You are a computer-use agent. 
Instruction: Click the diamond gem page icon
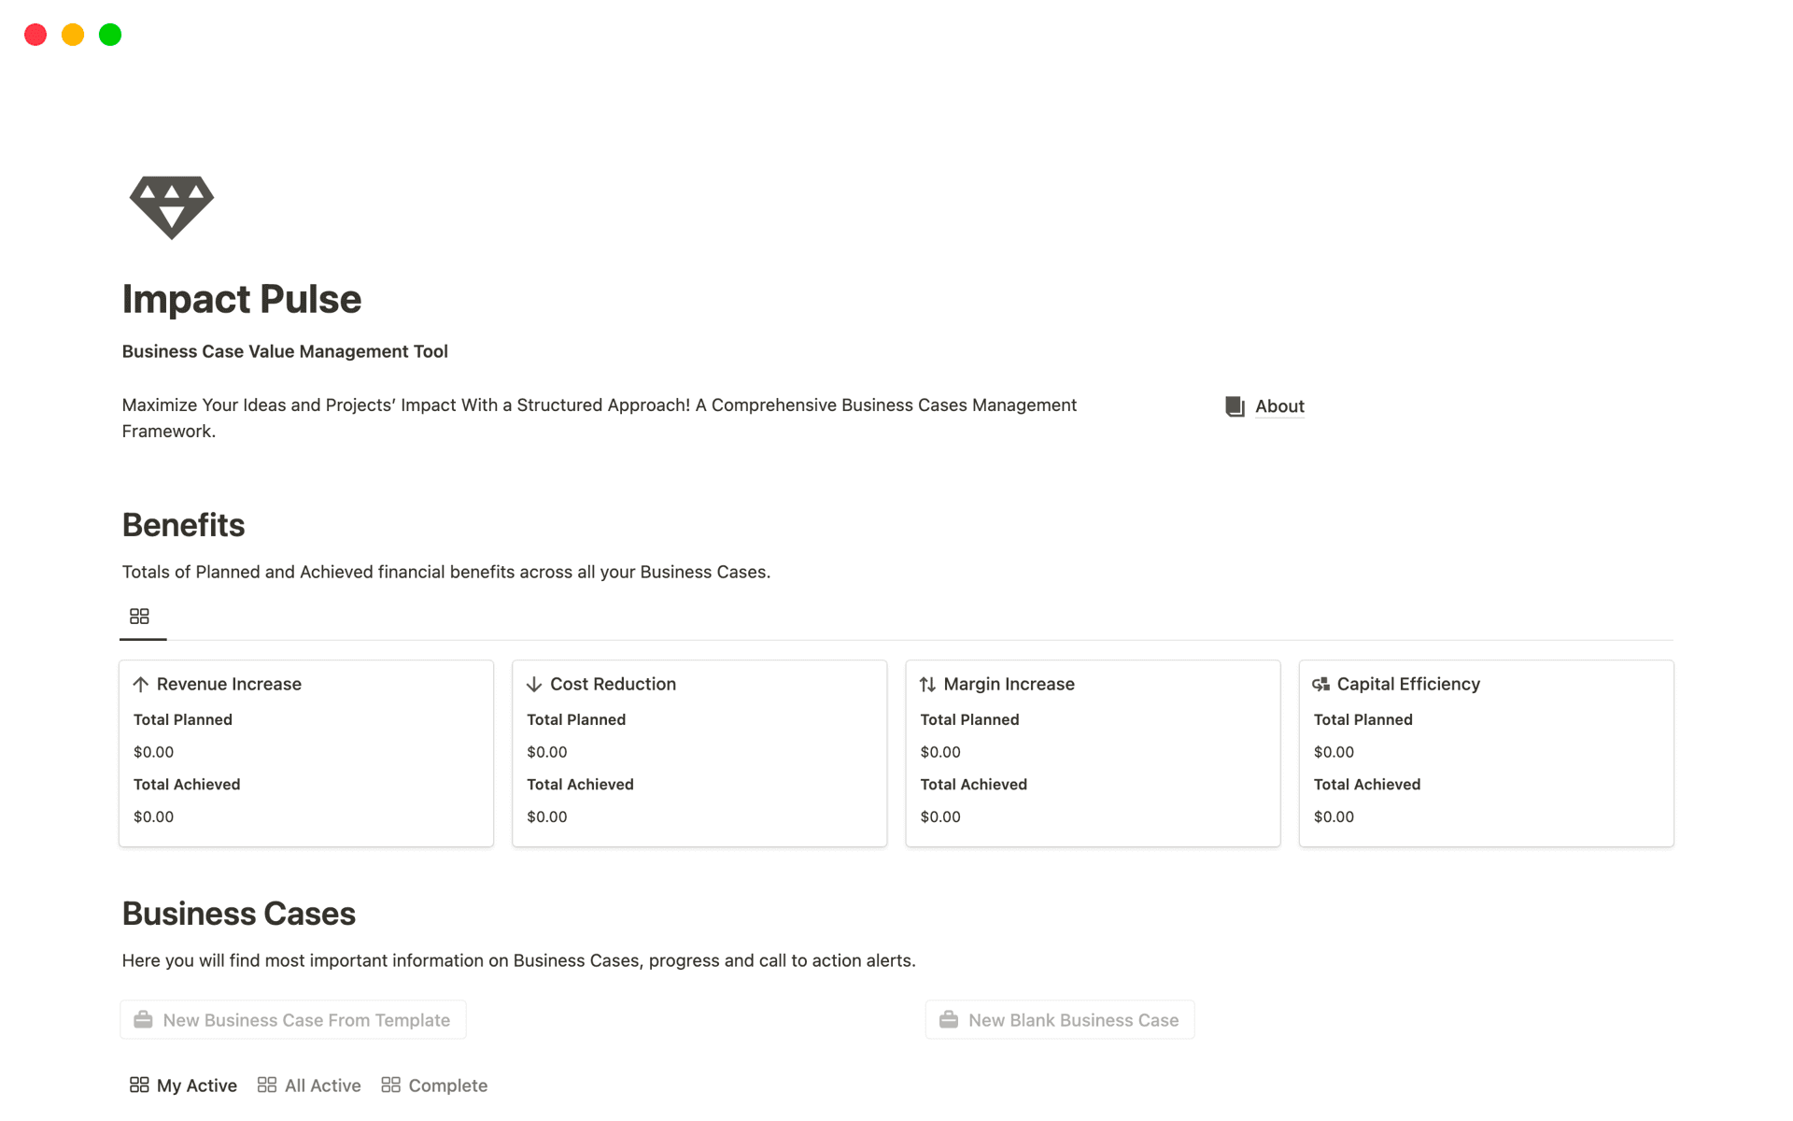point(172,206)
